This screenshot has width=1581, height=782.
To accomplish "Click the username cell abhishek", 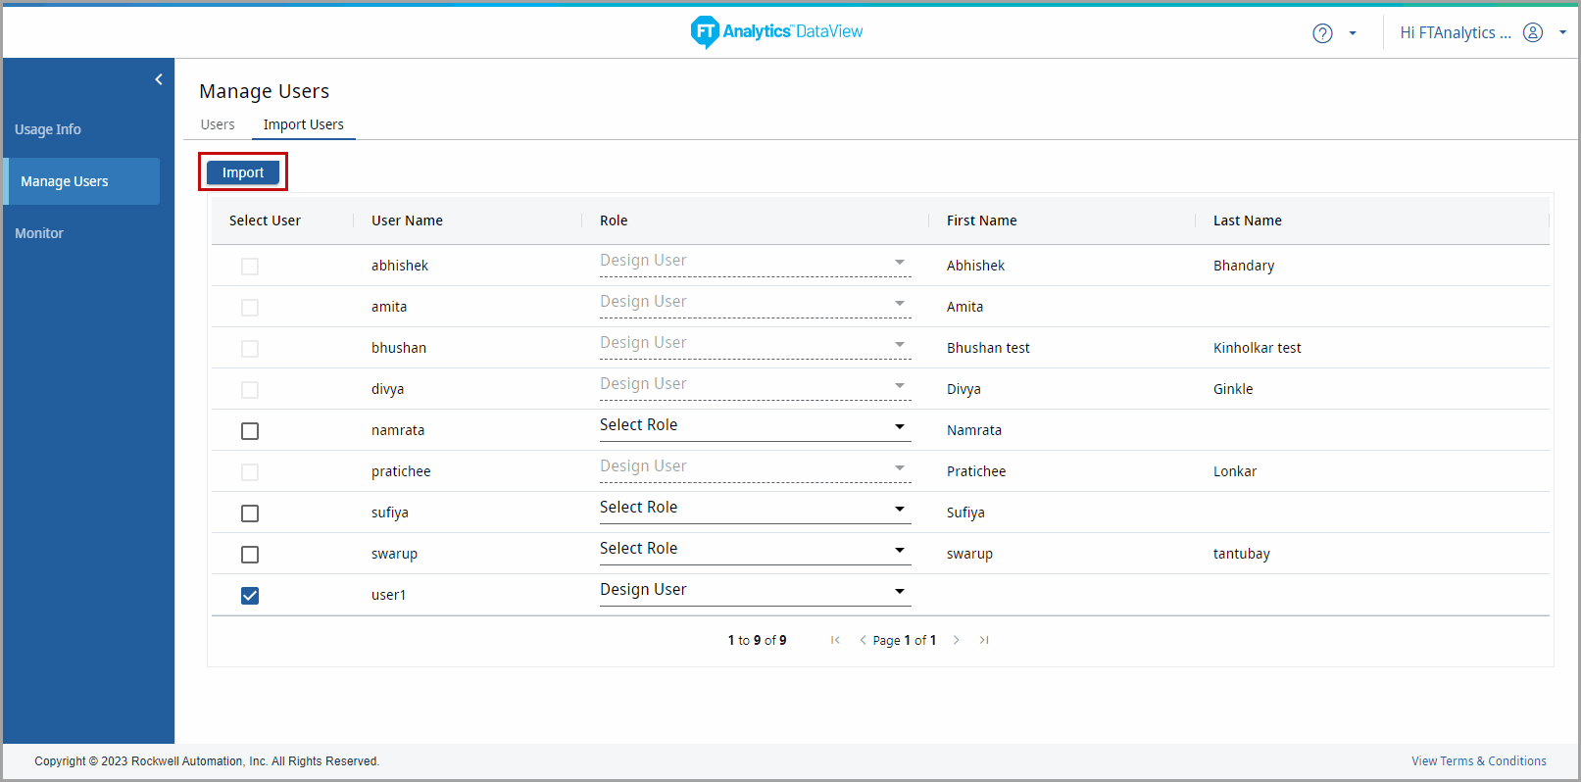I will [x=400, y=266].
